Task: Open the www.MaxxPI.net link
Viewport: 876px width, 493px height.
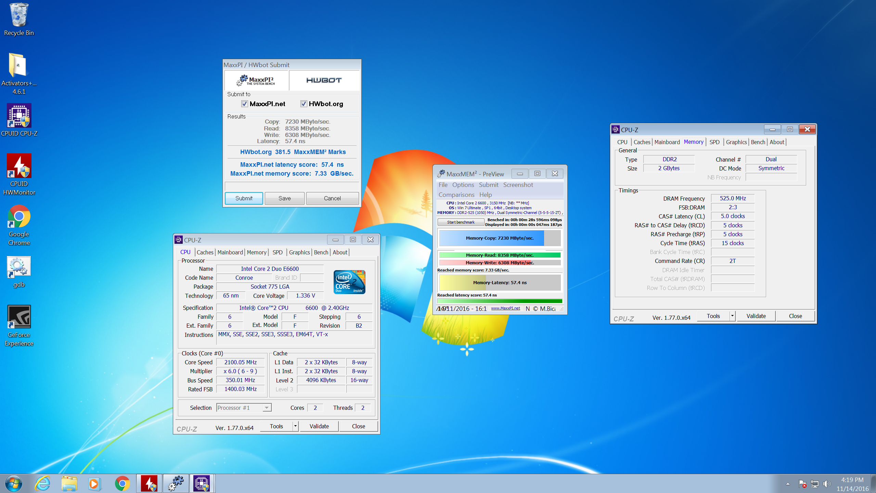Action: point(505,308)
